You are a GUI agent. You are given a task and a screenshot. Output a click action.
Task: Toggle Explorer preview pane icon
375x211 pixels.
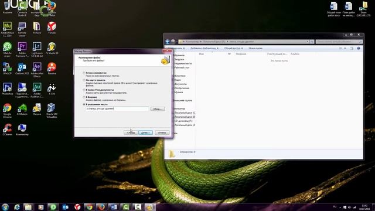(352, 48)
